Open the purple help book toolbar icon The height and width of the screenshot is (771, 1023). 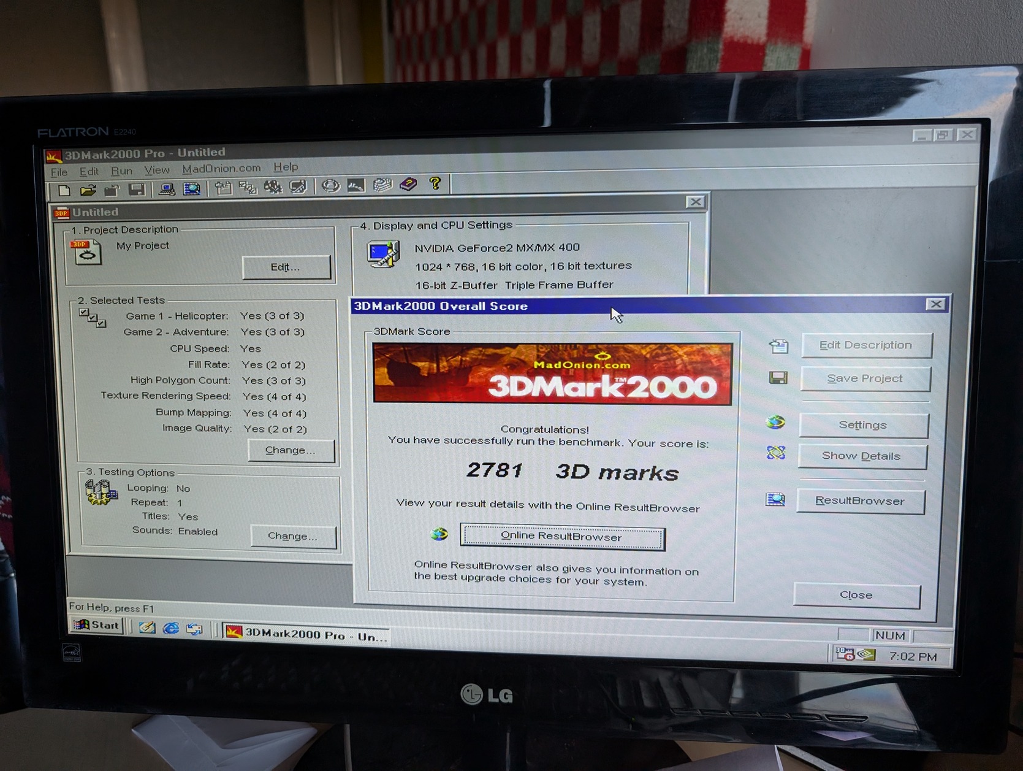tap(408, 183)
